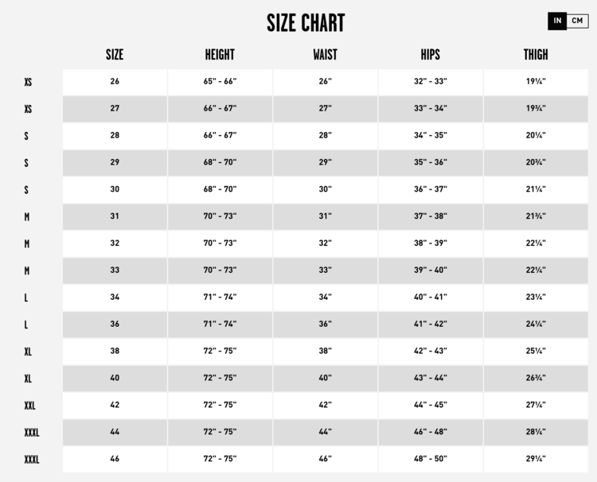Viewport: 597px width, 482px height.
Task: Click size 46 in the Size column
Action: point(115,459)
